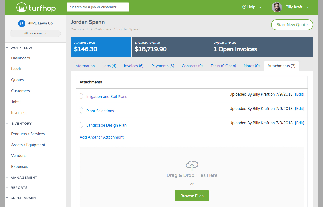The height and width of the screenshot is (207, 323).
Task: Focus the job or customer search field
Action: pyautogui.click(x=98, y=7)
